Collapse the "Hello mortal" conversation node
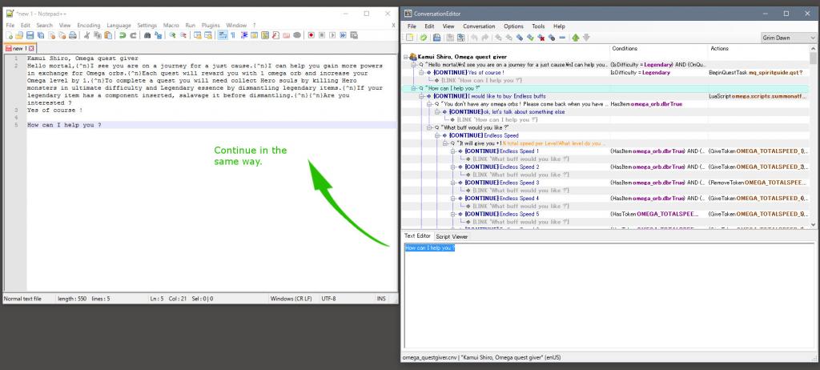The width and height of the screenshot is (820, 370). point(413,64)
